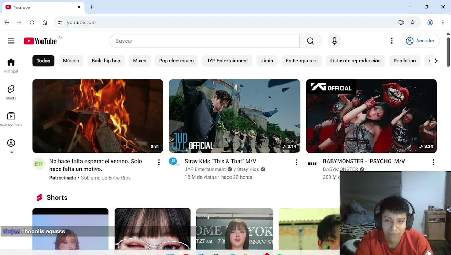Show more filter chips with right arrow
Viewport: 451px width, 255px height.
(436, 61)
